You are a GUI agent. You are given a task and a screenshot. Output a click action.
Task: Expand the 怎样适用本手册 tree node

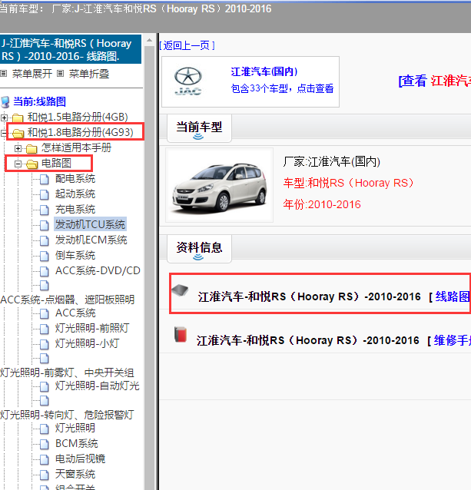pyautogui.click(x=18, y=149)
